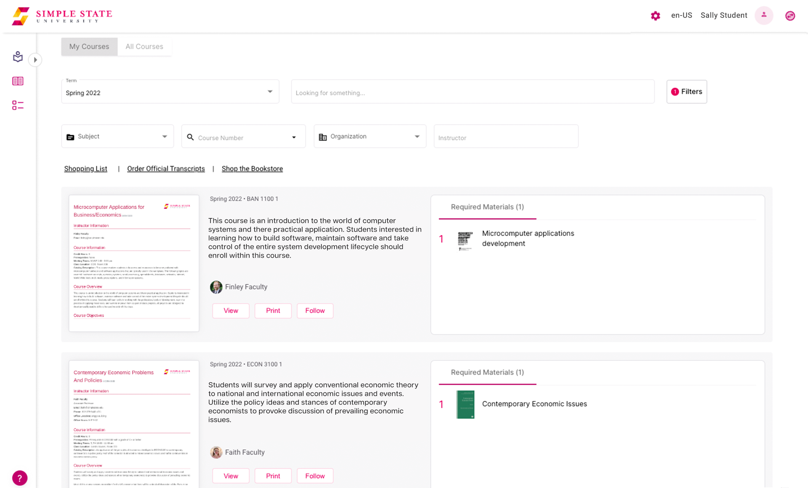The image size is (808, 488).
Task: Open the Order Official Transcripts link
Action: pos(165,169)
